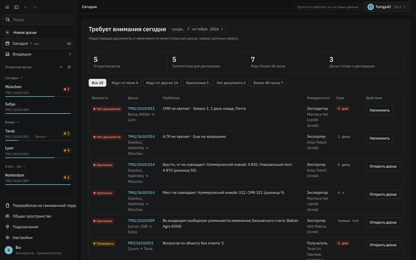Open the München dossier in sidebar

click(x=38, y=90)
